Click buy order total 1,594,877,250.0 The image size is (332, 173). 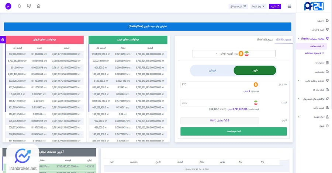[101, 54]
